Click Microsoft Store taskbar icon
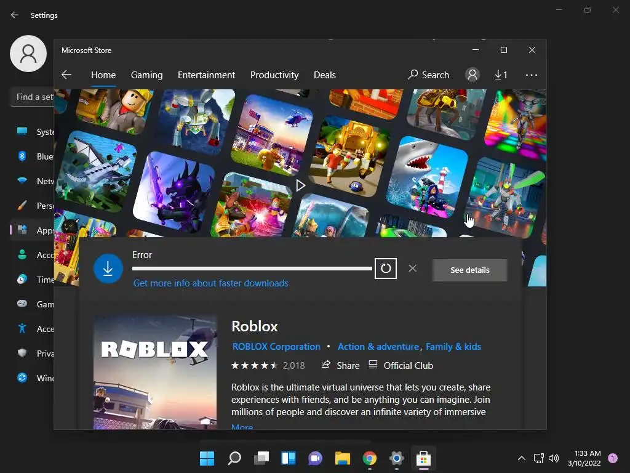This screenshot has width=630, height=473. [423, 458]
